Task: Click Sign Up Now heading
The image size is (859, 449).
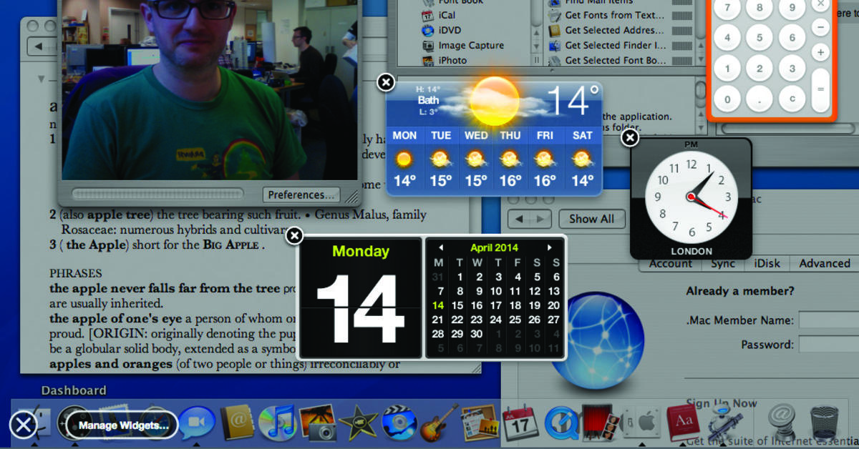Action: coord(722,403)
